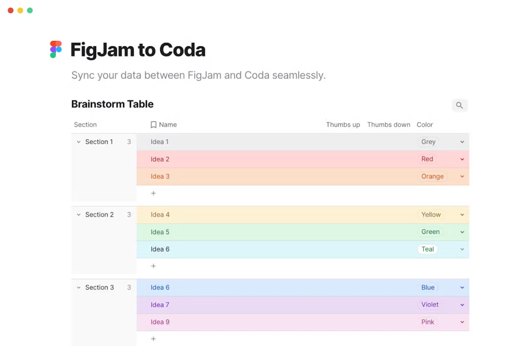Open the Red color dropdown on Idea 2
Viewport: 528px width, 346px height.
462,159
